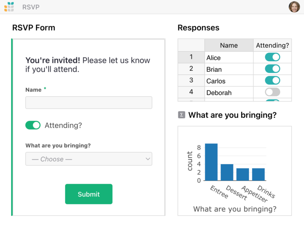Enable Deborah's attending toggle
Screen dimensions: 304x228
tap(272, 92)
